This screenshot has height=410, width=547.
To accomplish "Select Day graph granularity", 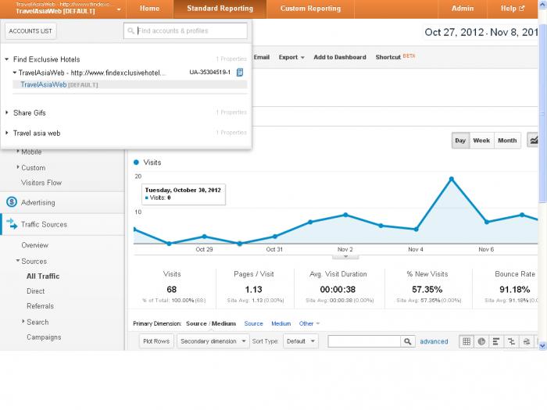I will tap(460, 141).
